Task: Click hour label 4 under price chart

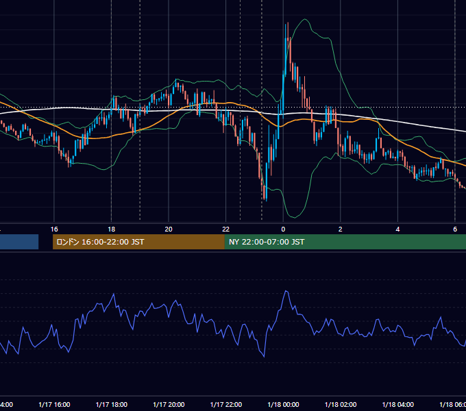Action: (397, 229)
